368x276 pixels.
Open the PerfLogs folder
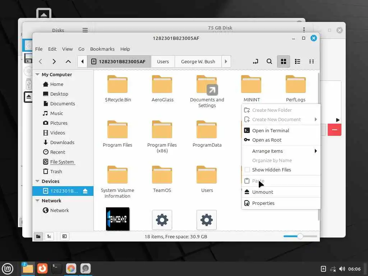[x=296, y=89]
